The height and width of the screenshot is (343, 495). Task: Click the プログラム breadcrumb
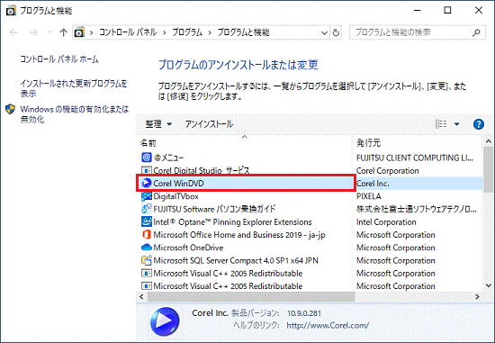coord(187,32)
